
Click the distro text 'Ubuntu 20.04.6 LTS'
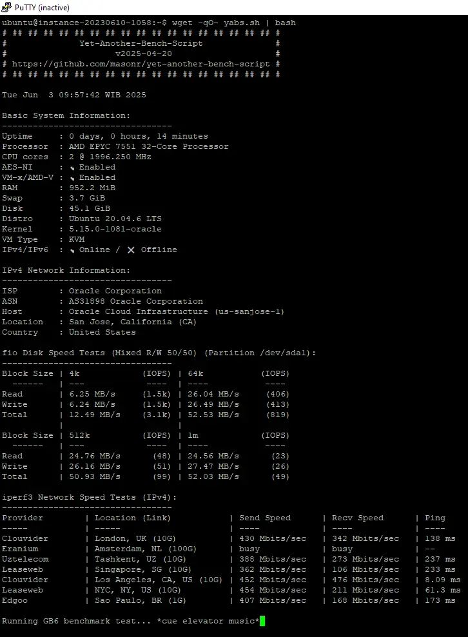[115, 219]
